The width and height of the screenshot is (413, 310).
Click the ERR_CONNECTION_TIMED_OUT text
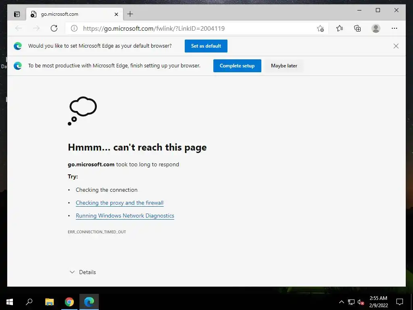97,232
